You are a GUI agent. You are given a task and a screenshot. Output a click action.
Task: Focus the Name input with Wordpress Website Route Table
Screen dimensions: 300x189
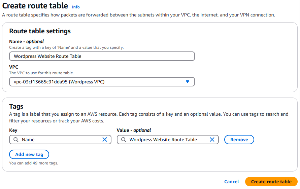[x=102, y=56]
